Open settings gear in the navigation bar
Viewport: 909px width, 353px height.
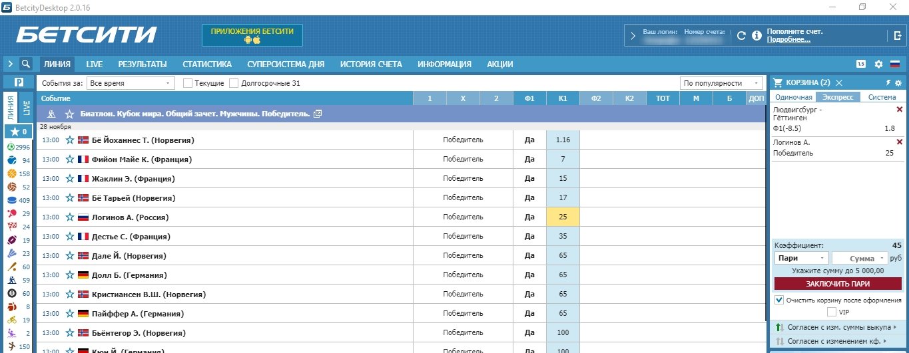click(878, 64)
